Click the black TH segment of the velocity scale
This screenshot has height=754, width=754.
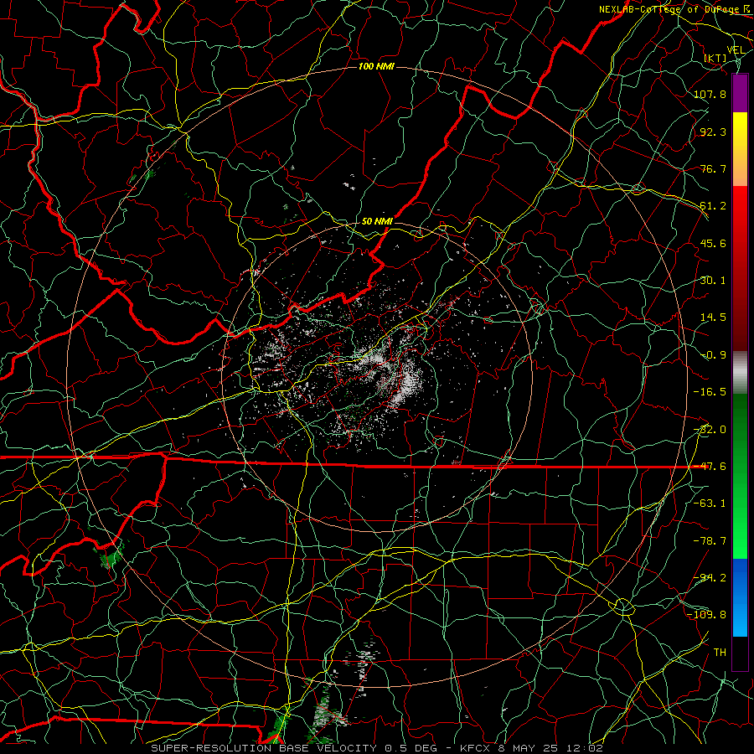[x=740, y=653]
